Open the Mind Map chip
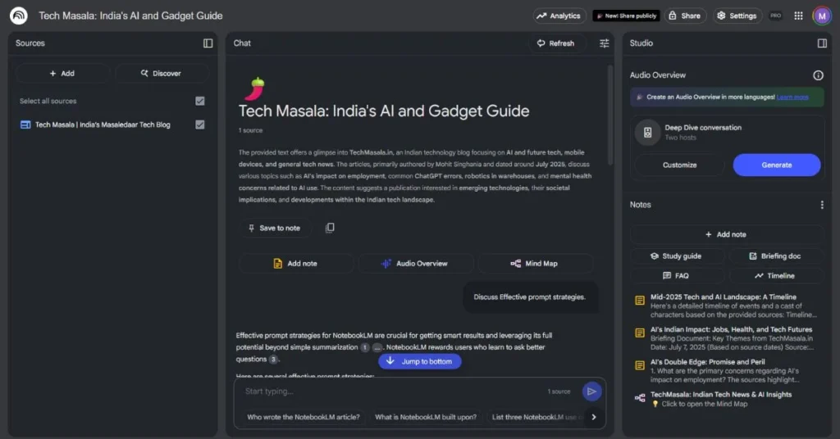Screen dimensions: 840x439 point(535,264)
